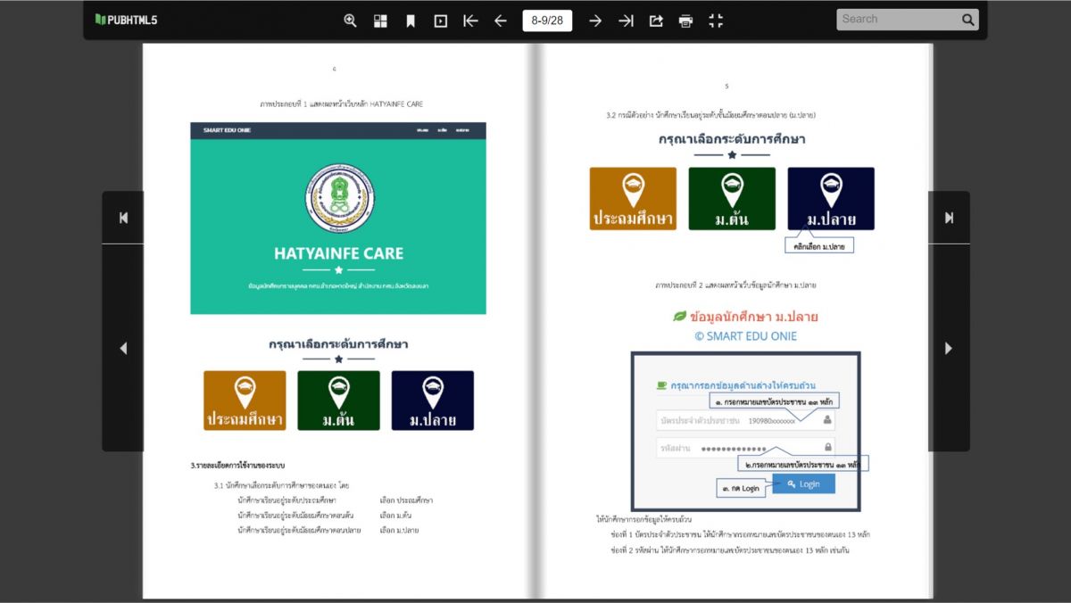
Task: Skip to last page via right side button
Action: (x=948, y=218)
